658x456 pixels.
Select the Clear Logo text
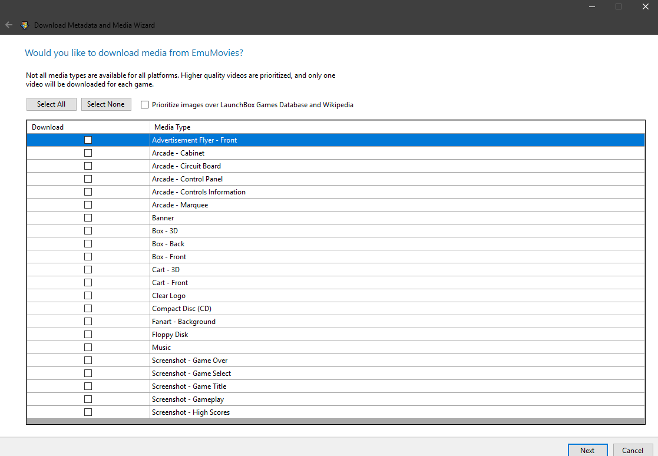point(168,296)
